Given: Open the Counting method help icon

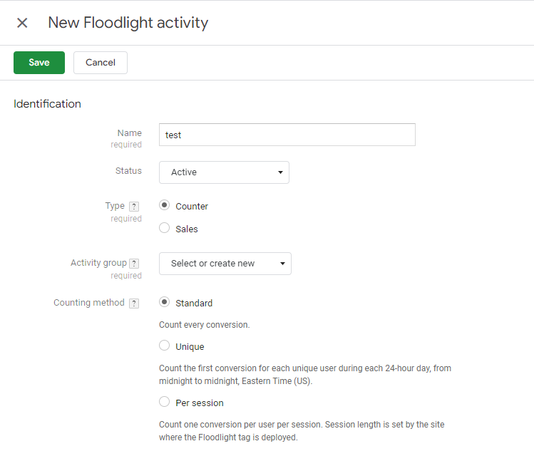Looking at the screenshot, I should pos(134,304).
